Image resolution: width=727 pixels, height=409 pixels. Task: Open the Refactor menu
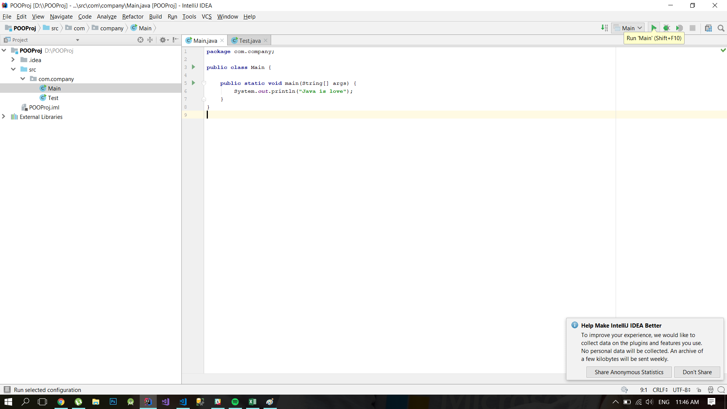(x=133, y=16)
